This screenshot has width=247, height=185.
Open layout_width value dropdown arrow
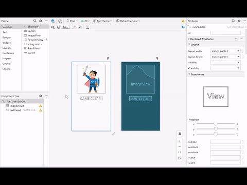(238, 51)
